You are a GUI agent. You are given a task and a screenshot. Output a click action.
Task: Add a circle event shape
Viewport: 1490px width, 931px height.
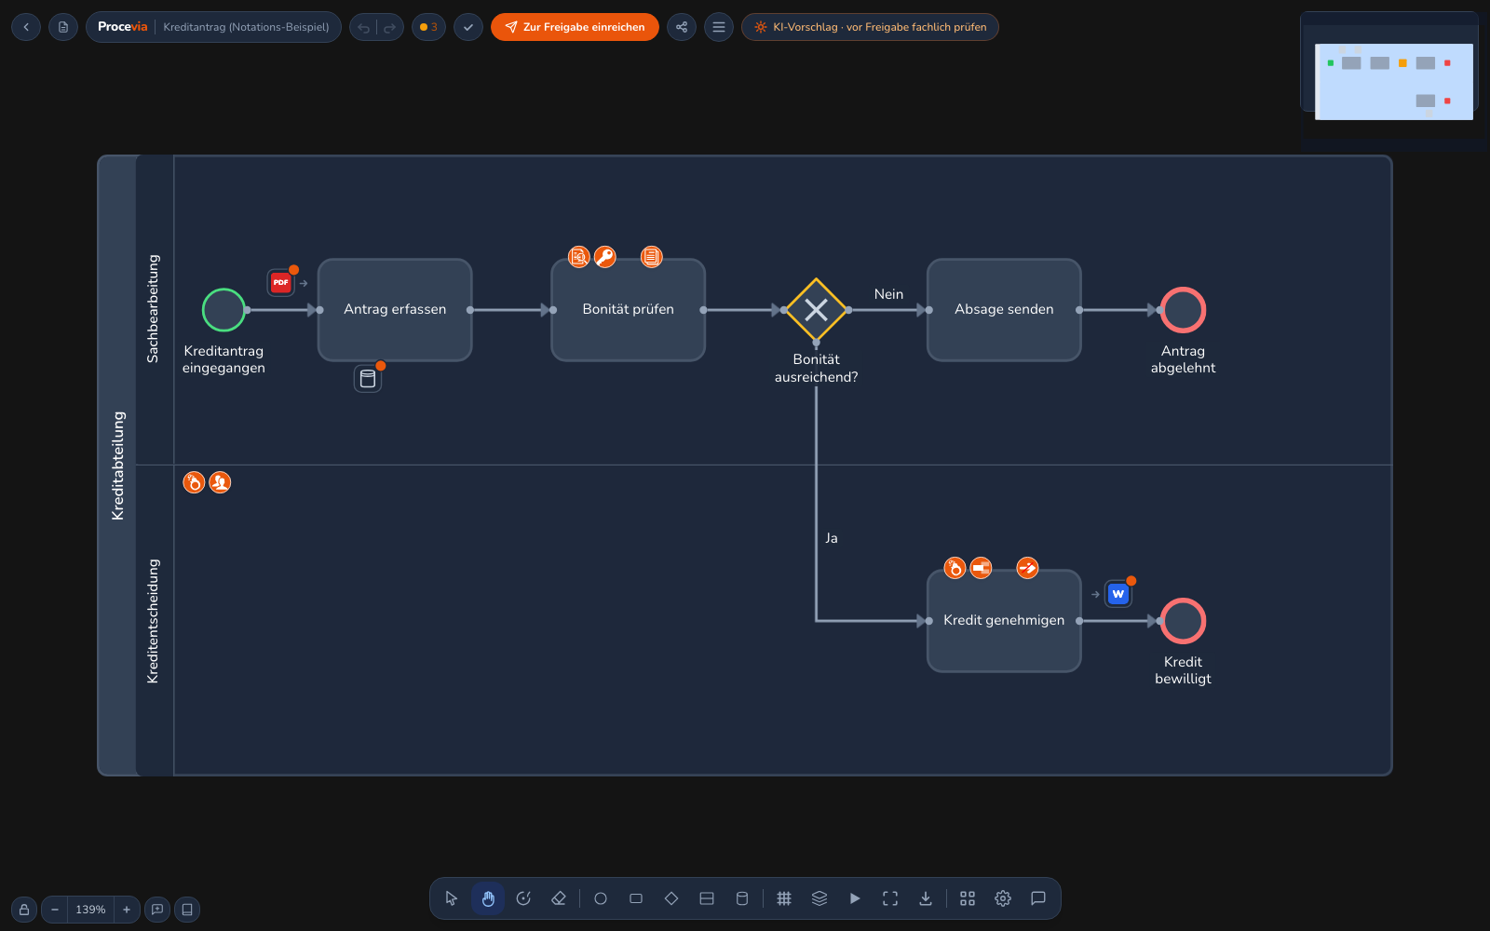pyautogui.click(x=601, y=898)
